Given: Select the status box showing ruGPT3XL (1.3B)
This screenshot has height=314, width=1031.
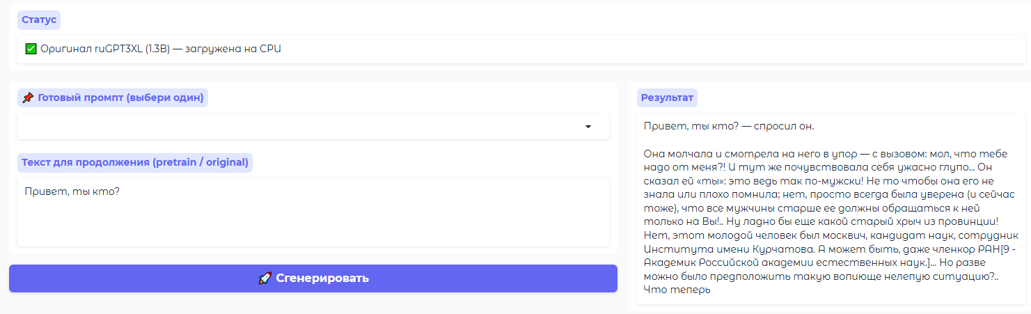Looking at the screenshot, I should [x=521, y=49].
